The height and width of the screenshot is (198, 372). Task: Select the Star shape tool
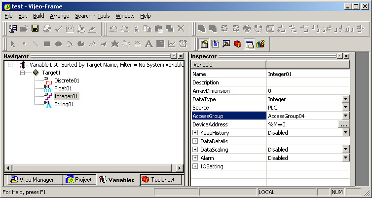point(115,43)
